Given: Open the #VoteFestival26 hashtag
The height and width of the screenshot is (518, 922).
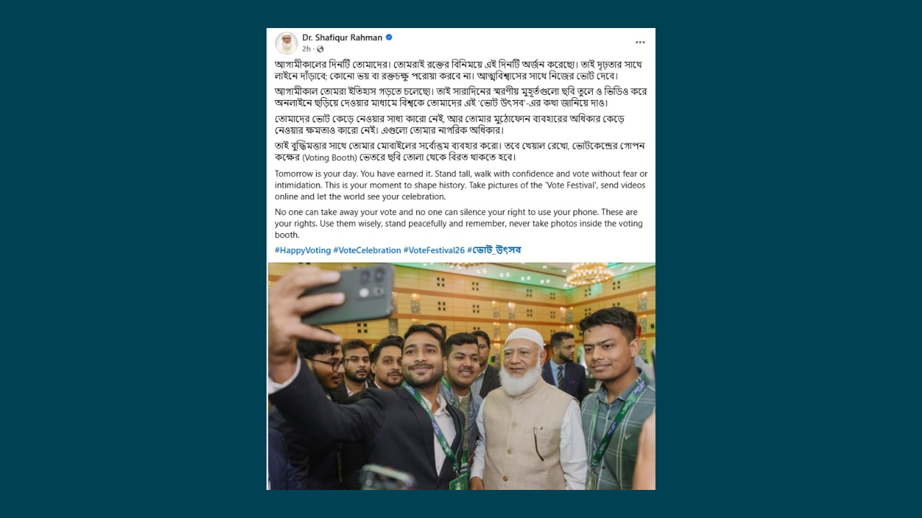Looking at the screenshot, I should click(x=434, y=250).
